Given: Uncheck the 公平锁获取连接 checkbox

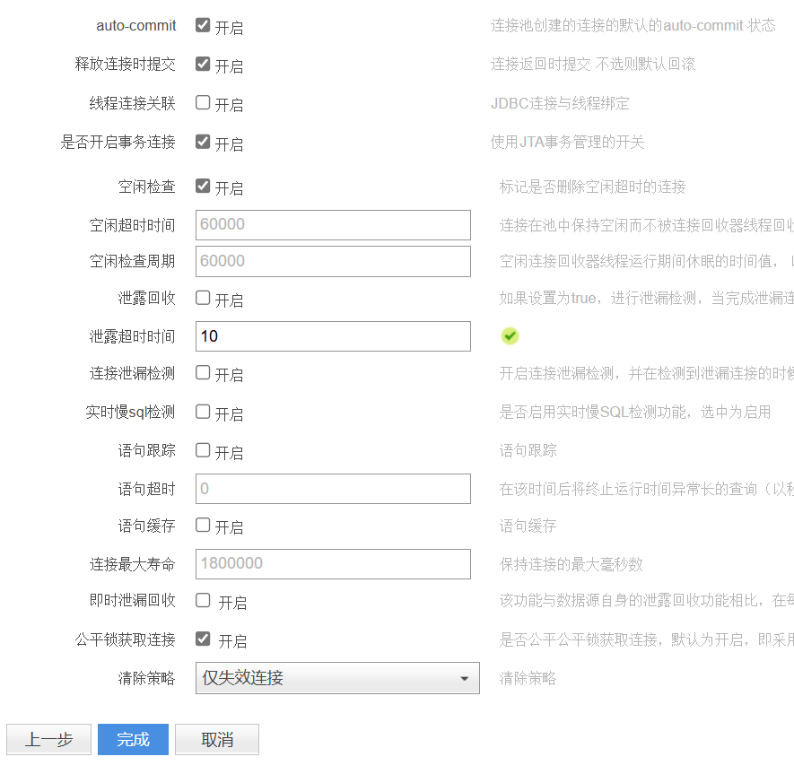Looking at the screenshot, I should pyautogui.click(x=203, y=639).
